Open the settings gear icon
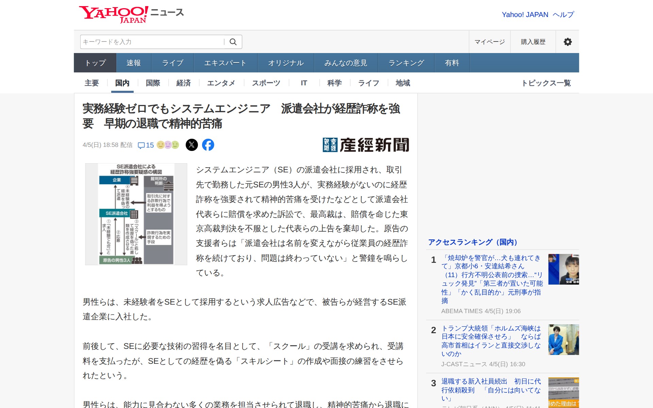 pos(567,42)
